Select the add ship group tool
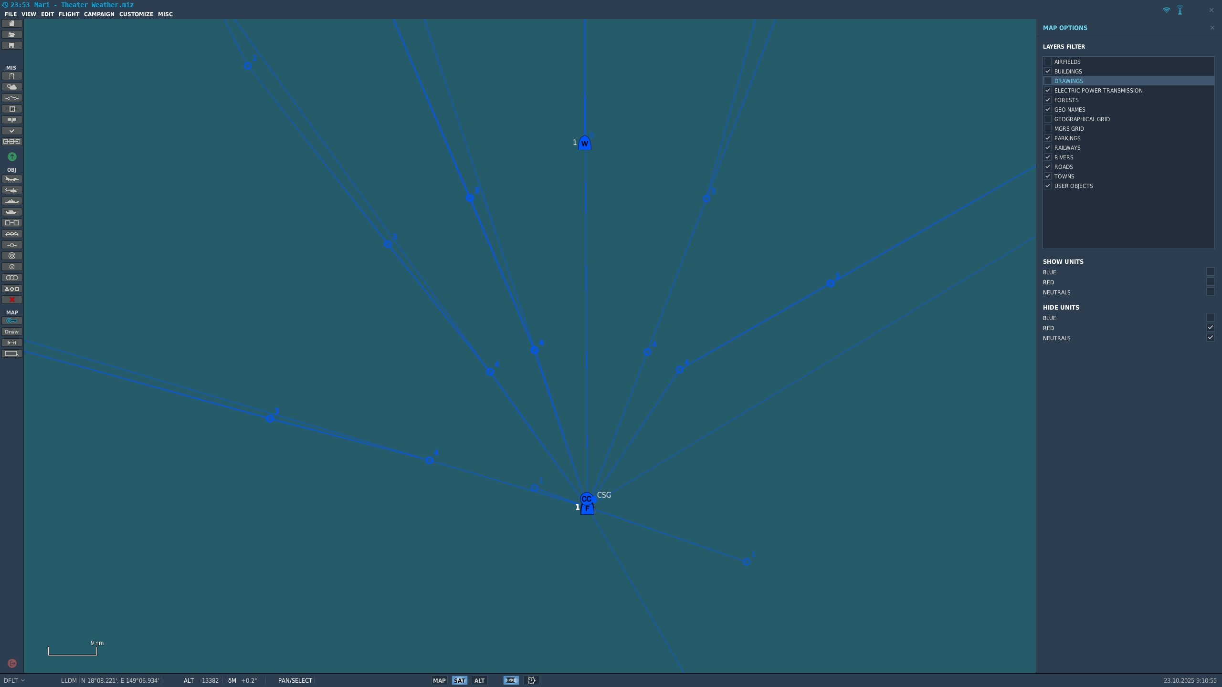 11,201
